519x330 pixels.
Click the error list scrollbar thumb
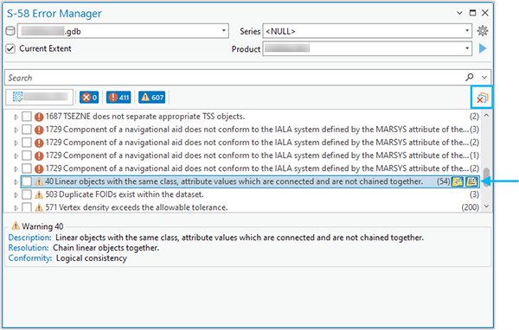tap(486, 177)
